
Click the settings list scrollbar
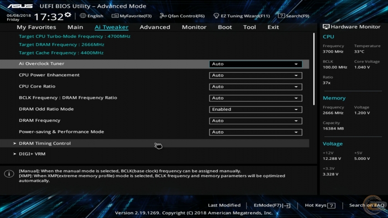314,69
